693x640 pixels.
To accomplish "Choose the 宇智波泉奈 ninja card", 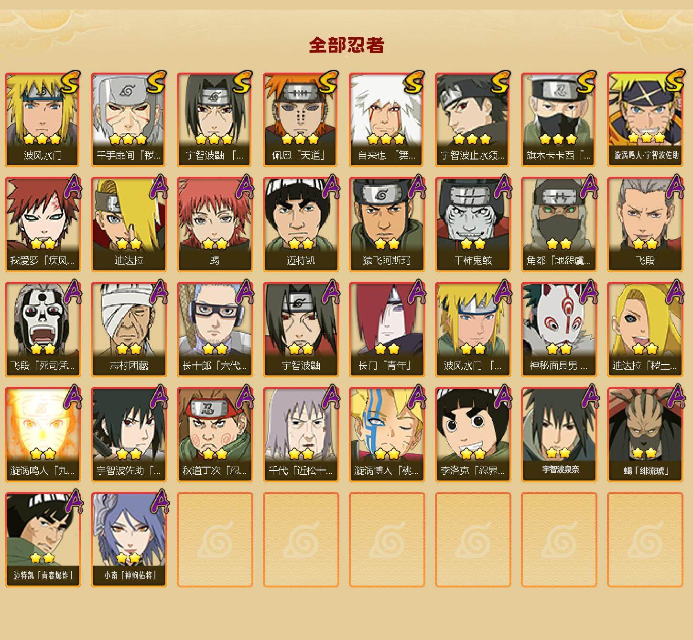I will [x=559, y=435].
